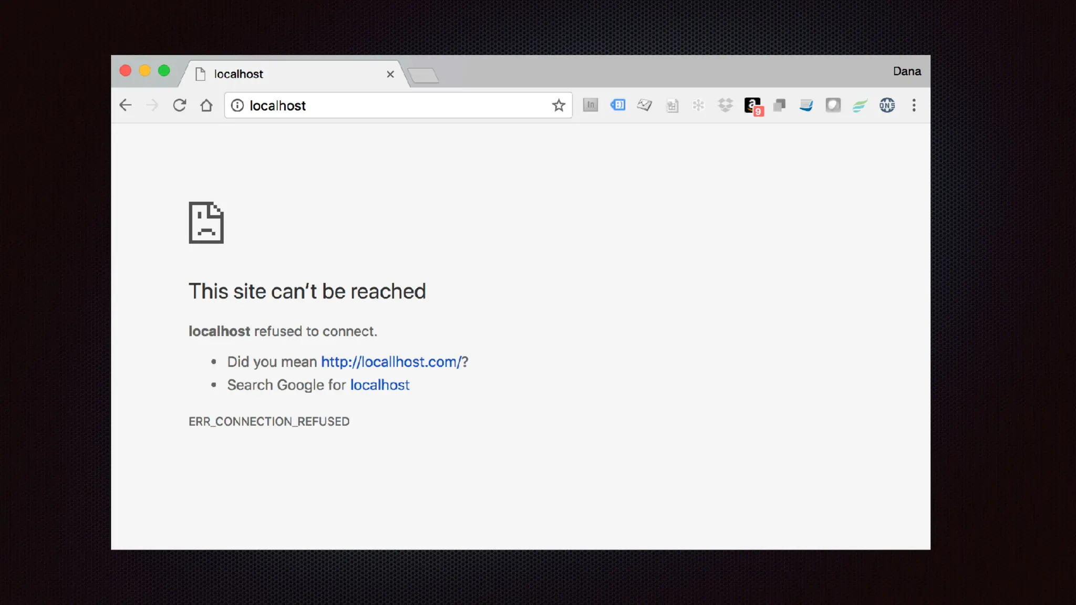
Task: Follow the http://locallhost.com/ suggestion link
Action: pos(391,362)
